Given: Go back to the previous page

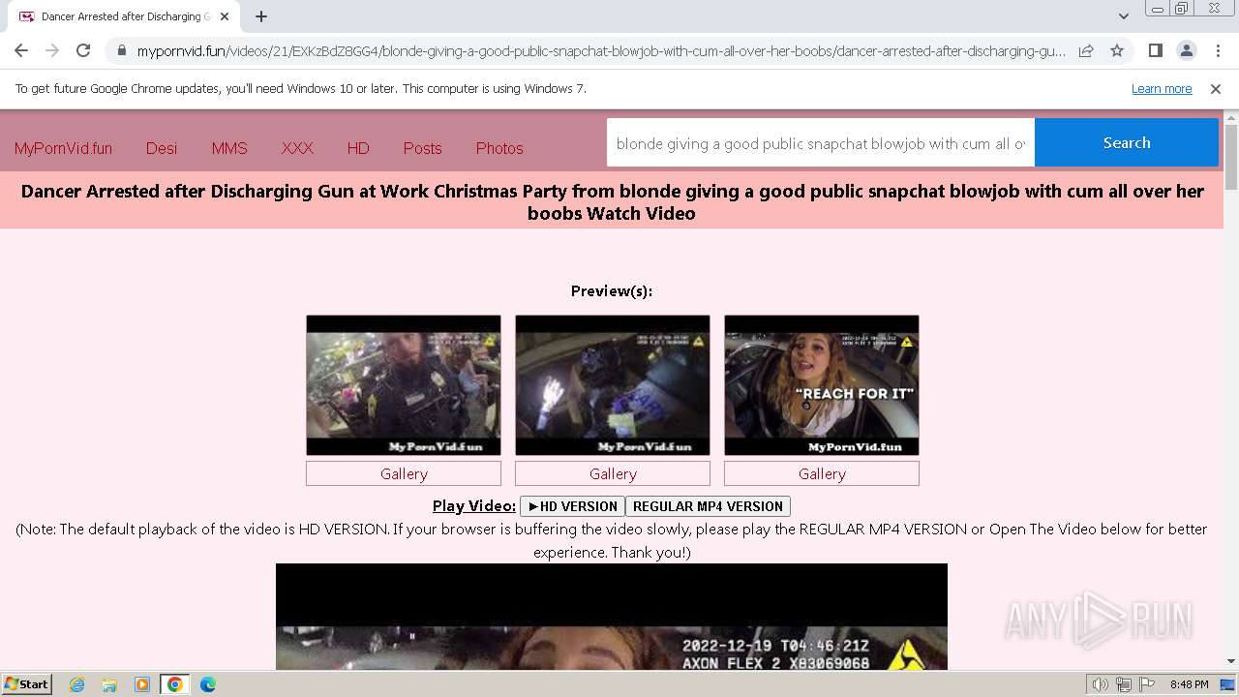Looking at the screenshot, I should click(x=21, y=50).
